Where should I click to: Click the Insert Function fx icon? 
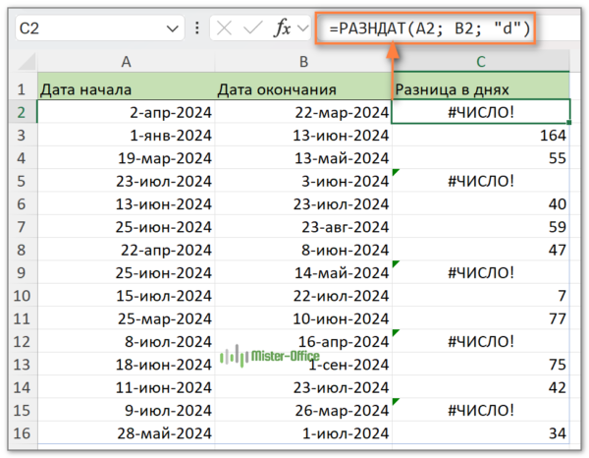point(282,29)
